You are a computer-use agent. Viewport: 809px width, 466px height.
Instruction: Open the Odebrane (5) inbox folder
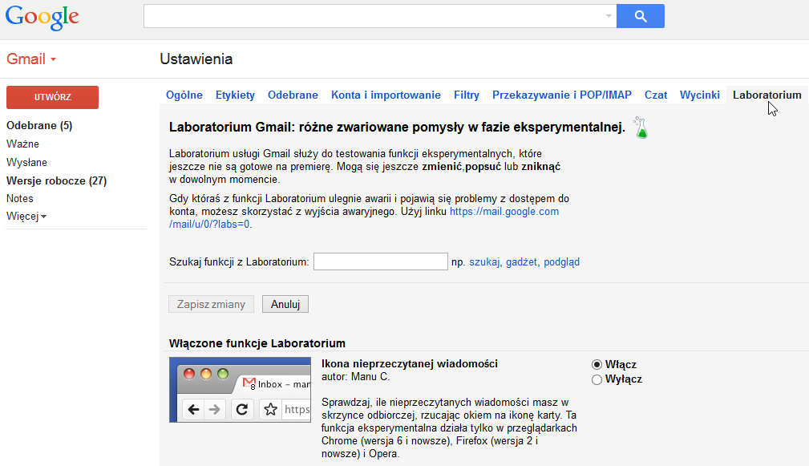click(39, 125)
